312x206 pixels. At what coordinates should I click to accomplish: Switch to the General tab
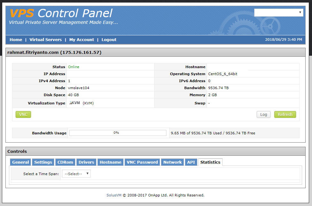tap(21, 162)
